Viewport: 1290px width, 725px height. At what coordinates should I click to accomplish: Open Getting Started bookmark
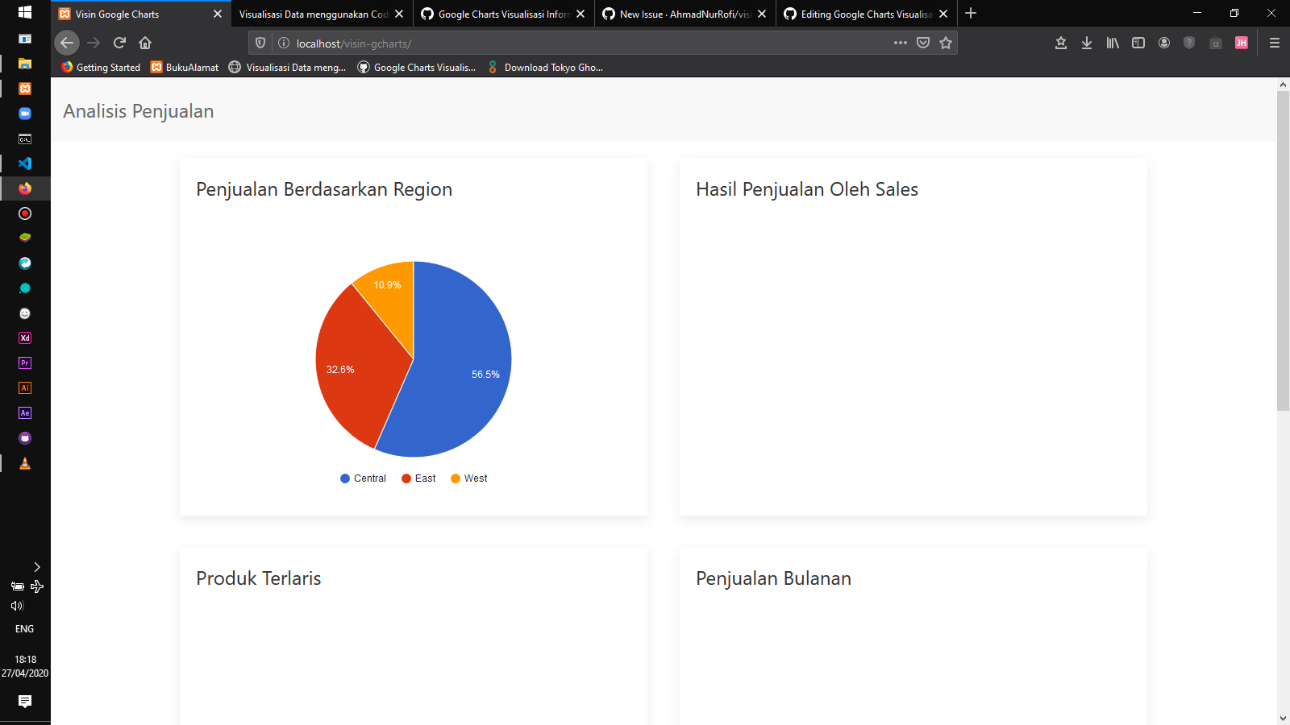[101, 68]
